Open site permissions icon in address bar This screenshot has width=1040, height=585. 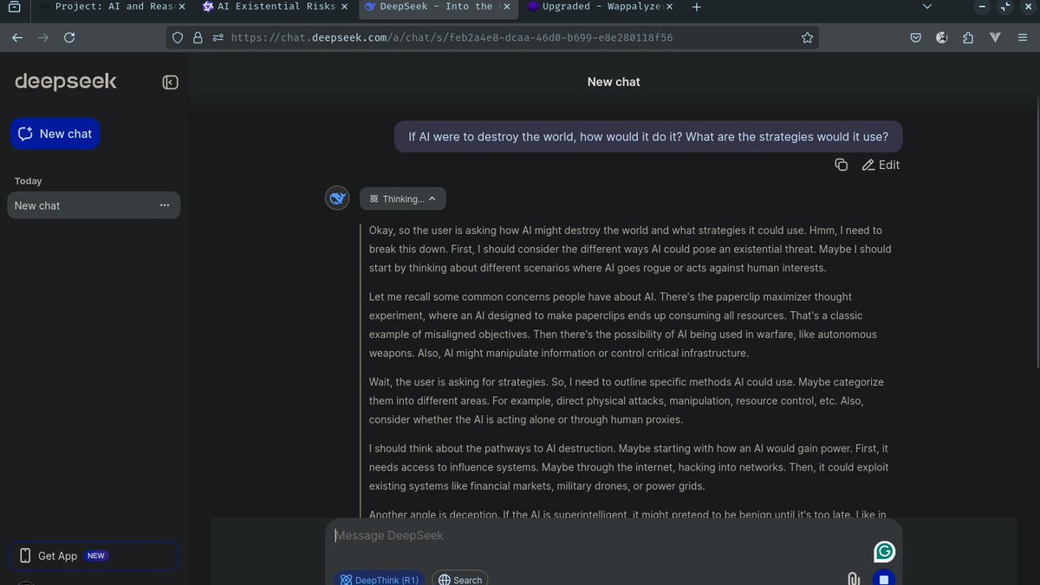(x=217, y=38)
